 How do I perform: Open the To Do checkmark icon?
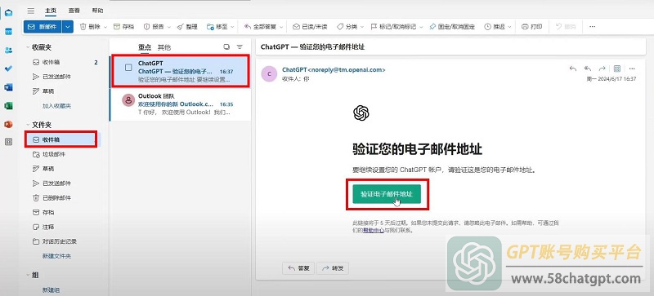tap(8, 68)
